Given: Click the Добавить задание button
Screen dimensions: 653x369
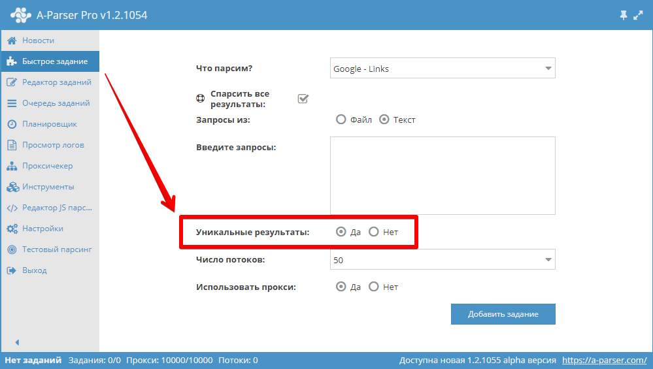Looking at the screenshot, I should pyautogui.click(x=503, y=314).
